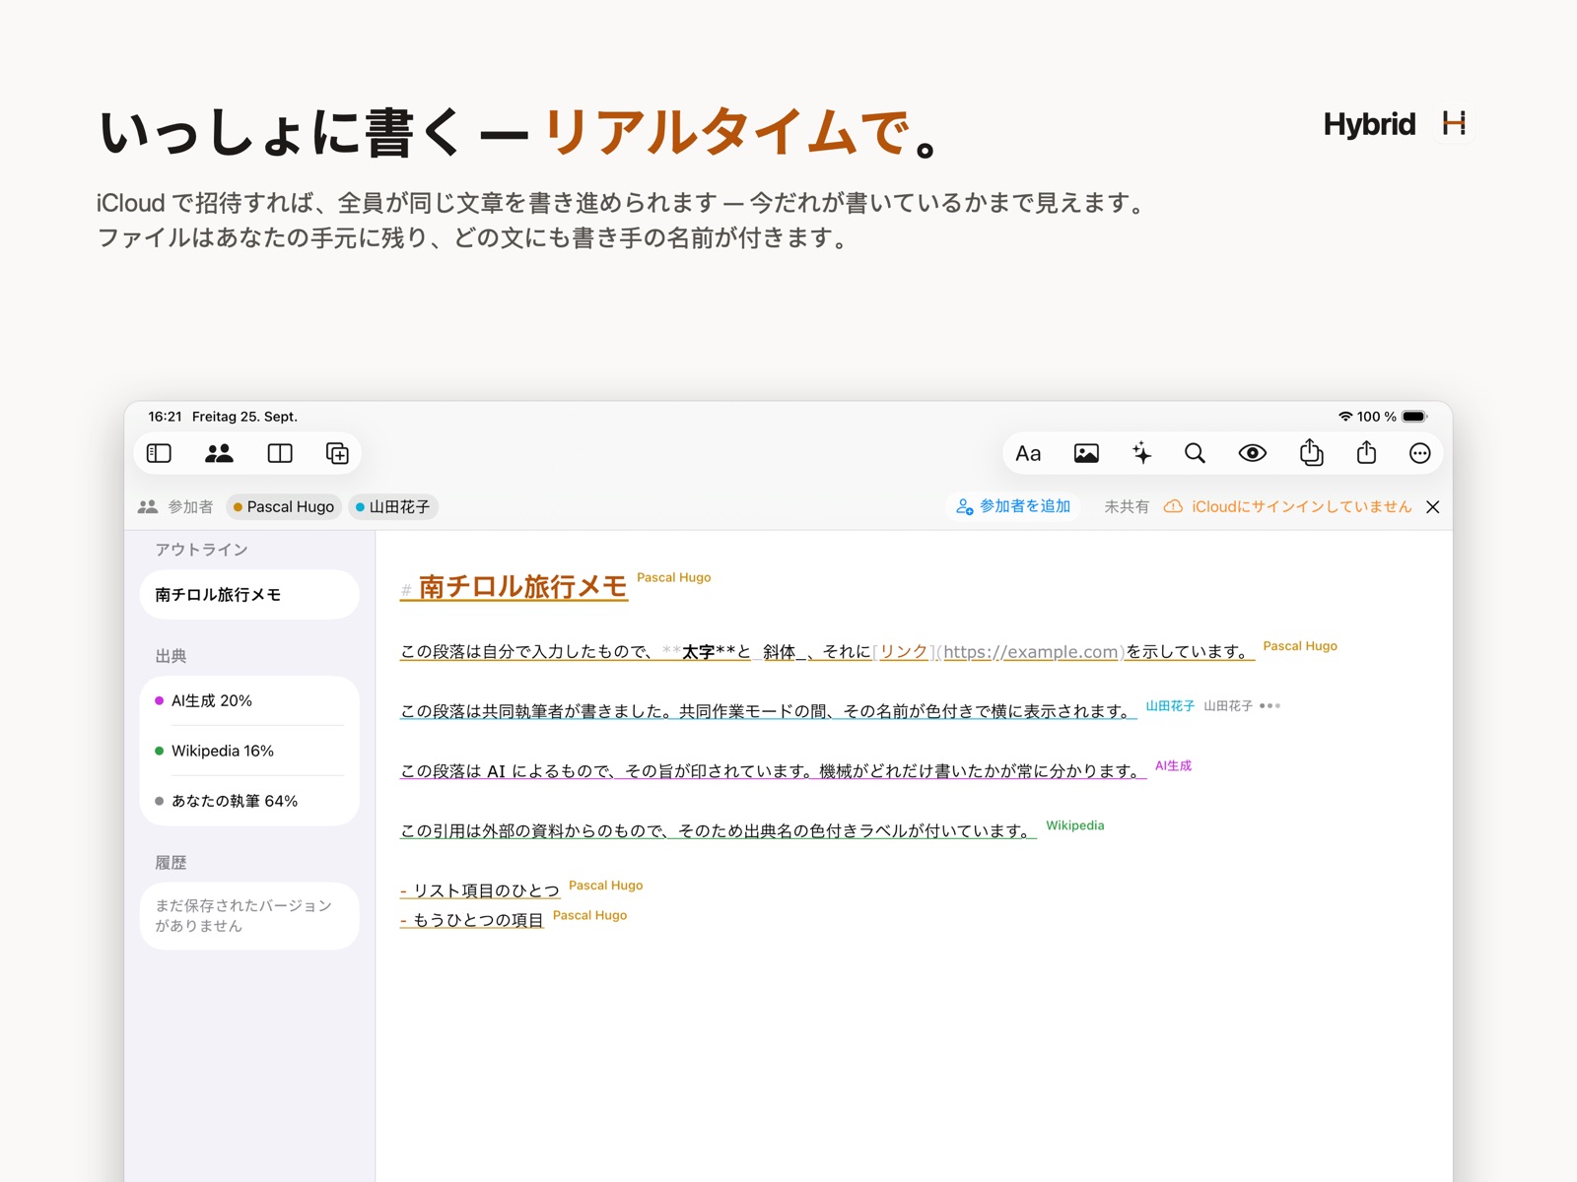This screenshot has width=1577, height=1182.
Task: Click the Hybrid H logo icon
Action: [x=1454, y=124]
